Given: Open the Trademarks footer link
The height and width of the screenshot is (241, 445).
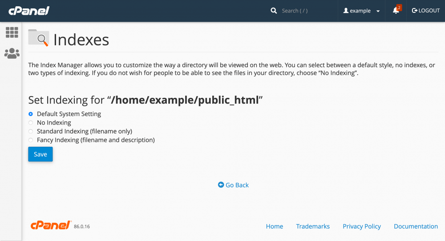Looking at the screenshot, I should (313, 226).
